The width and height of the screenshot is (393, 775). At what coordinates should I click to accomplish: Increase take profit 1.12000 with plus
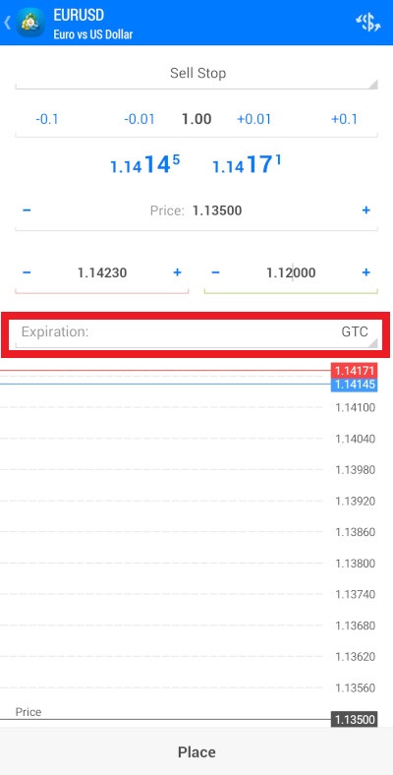[365, 272]
